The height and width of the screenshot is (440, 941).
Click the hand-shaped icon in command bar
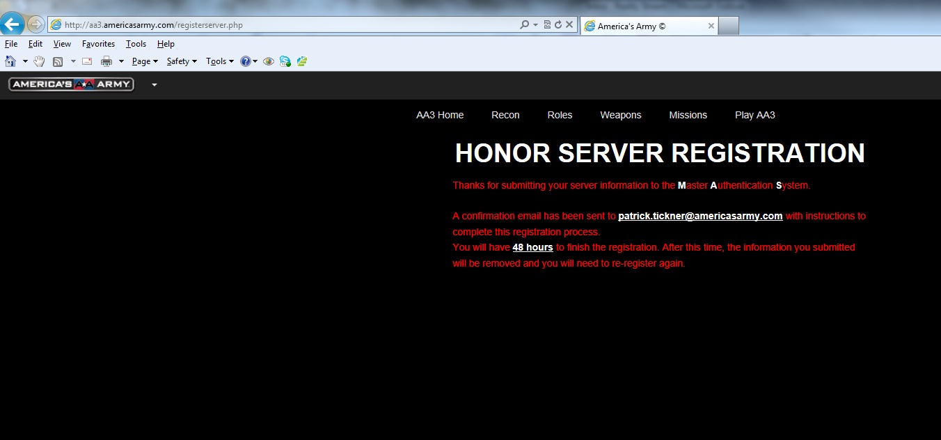pos(40,61)
